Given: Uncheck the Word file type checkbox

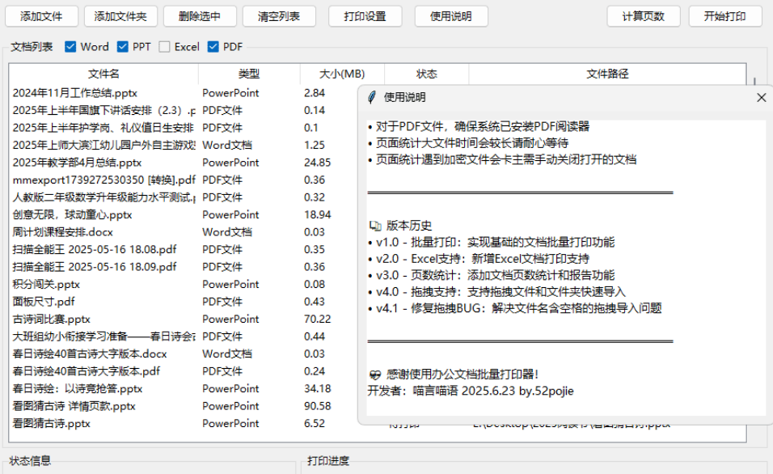Looking at the screenshot, I should pyautogui.click(x=71, y=47).
